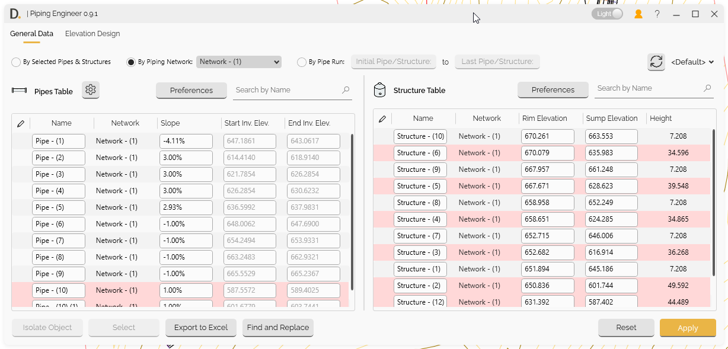Click the search magnifier in Pipes Table
Image resolution: width=728 pixels, height=349 pixels.
(346, 90)
